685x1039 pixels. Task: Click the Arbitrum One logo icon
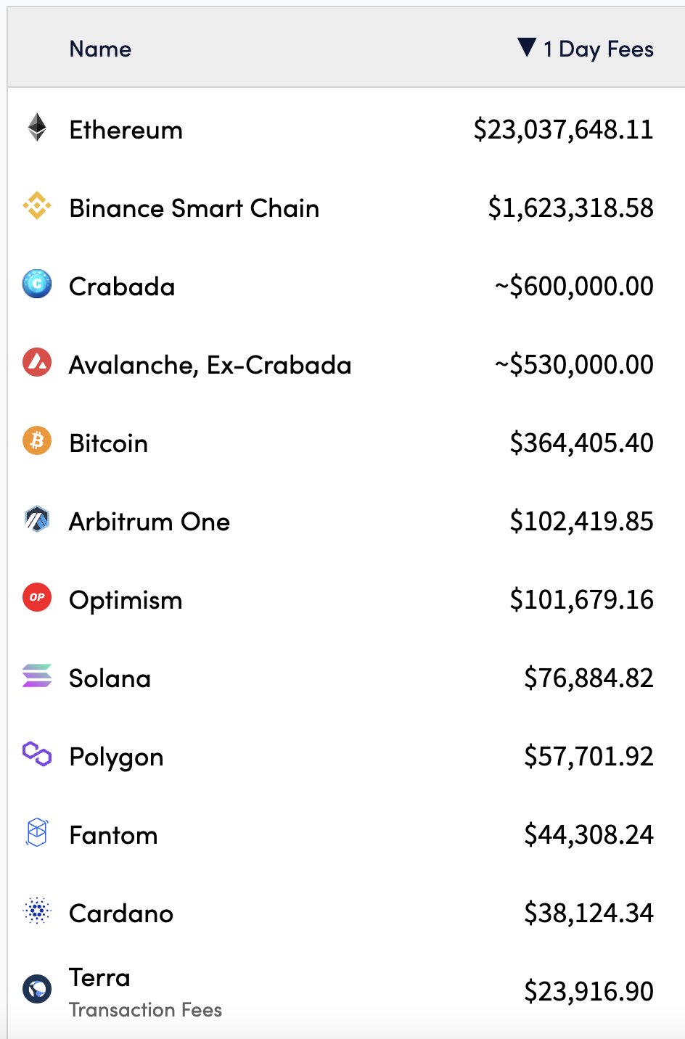37,519
